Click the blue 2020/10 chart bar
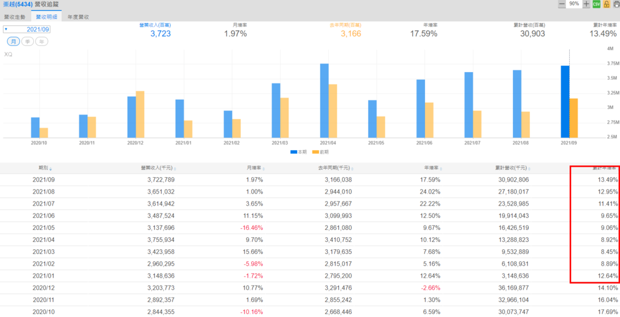The width and height of the screenshot is (620, 317). 35,127
